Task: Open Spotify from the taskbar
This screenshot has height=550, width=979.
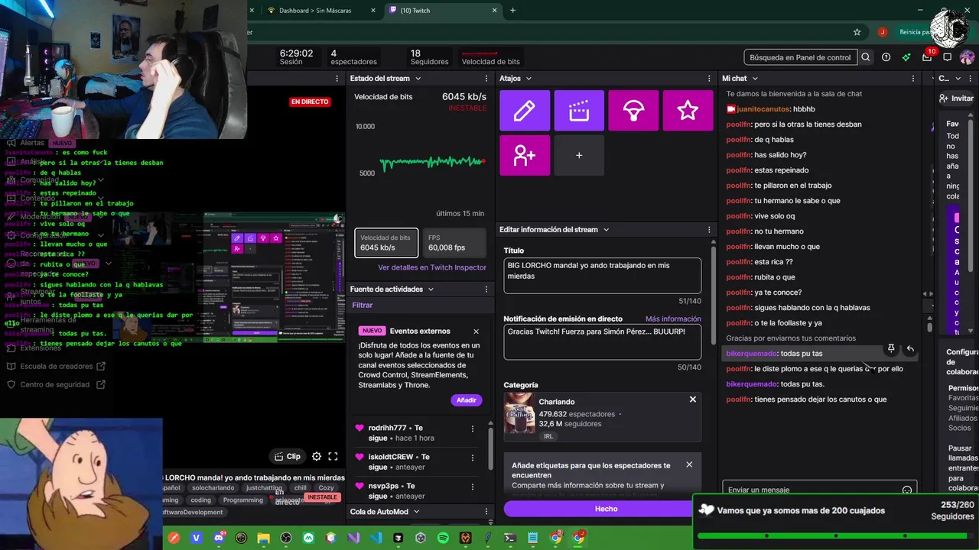Action: click(443, 538)
